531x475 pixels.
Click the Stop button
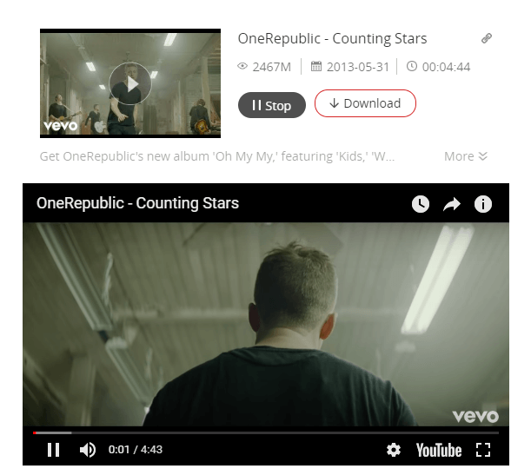pyautogui.click(x=272, y=105)
